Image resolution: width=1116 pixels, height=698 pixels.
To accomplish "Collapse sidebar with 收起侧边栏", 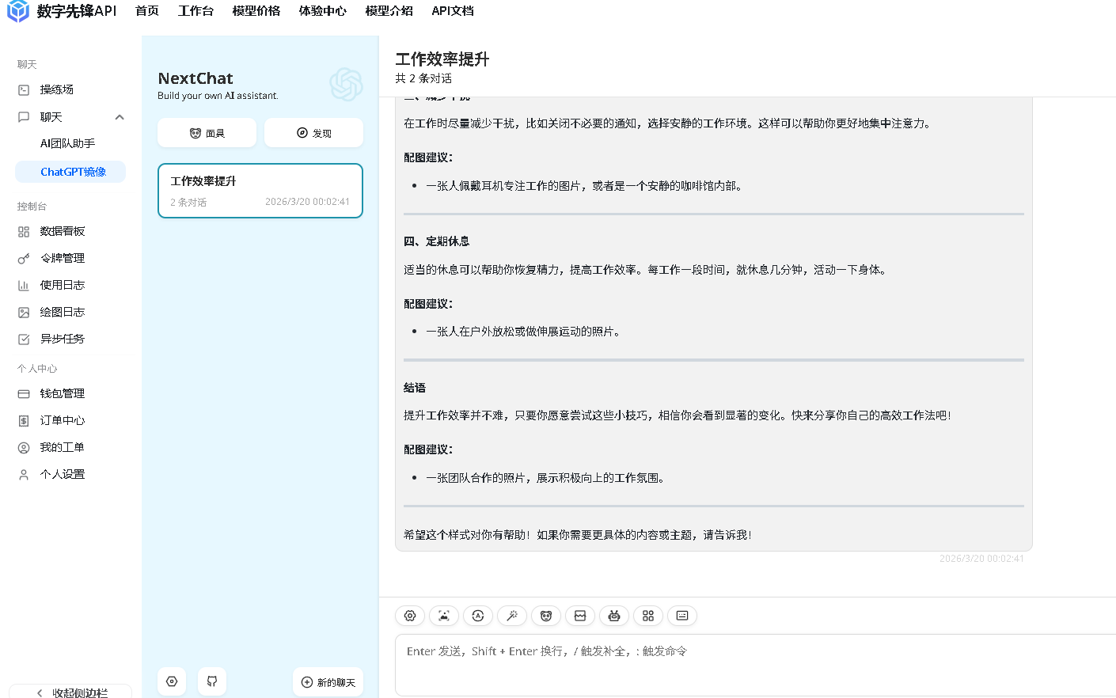I will point(70,692).
